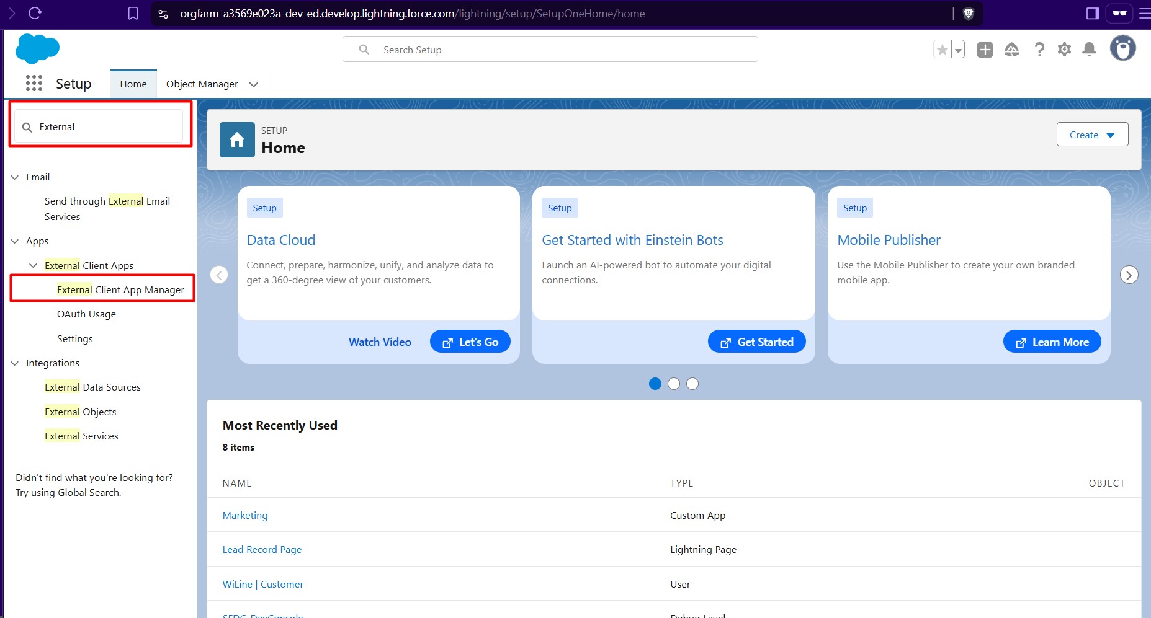This screenshot has width=1151, height=618.
Task: Click the user avatar profile icon
Action: point(1124,48)
